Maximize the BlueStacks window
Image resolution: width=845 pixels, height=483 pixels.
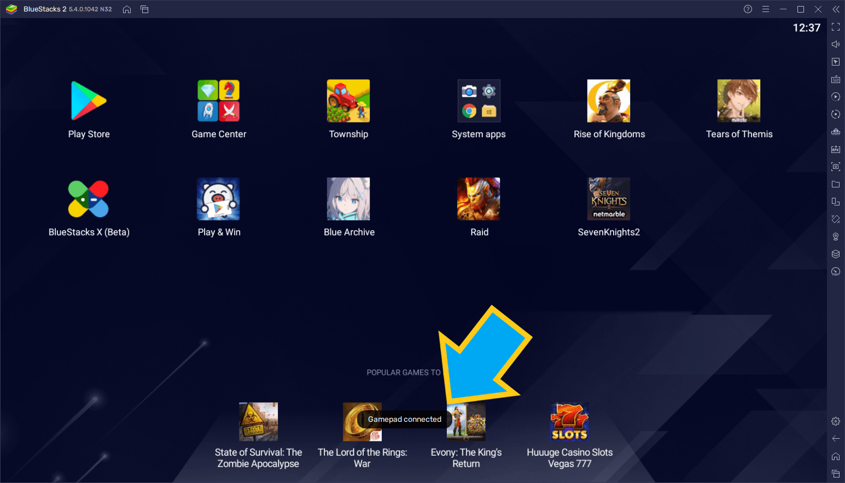pos(801,9)
